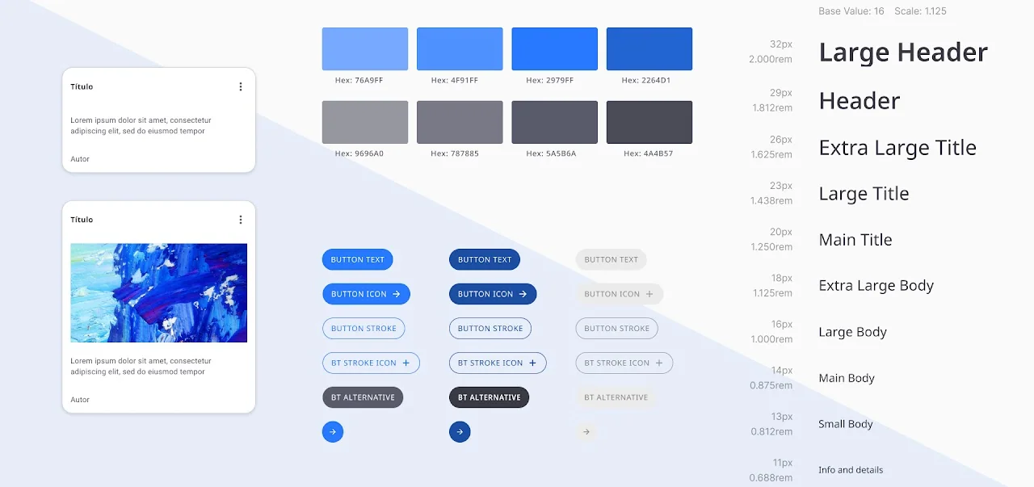Select the 4F91FF blue swatch
Image resolution: width=1034 pixels, height=487 pixels.
pyautogui.click(x=460, y=49)
